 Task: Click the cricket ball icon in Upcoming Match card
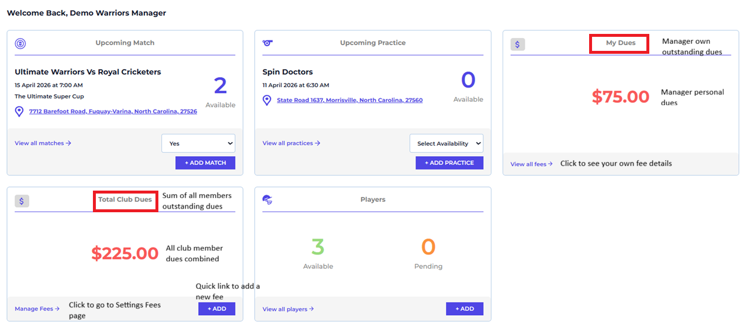tap(20, 43)
